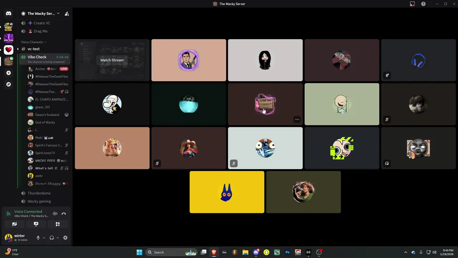Click the volume icon in system tray
The width and height of the screenshot is (458, 258).
click(x=434, y=252)
